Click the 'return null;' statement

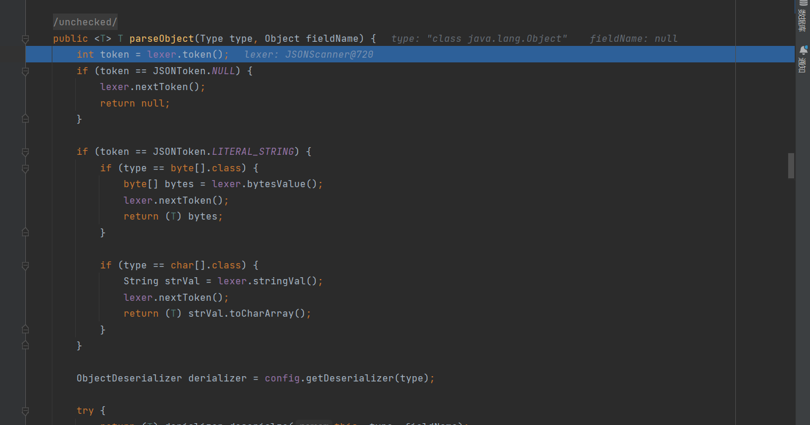135,104
